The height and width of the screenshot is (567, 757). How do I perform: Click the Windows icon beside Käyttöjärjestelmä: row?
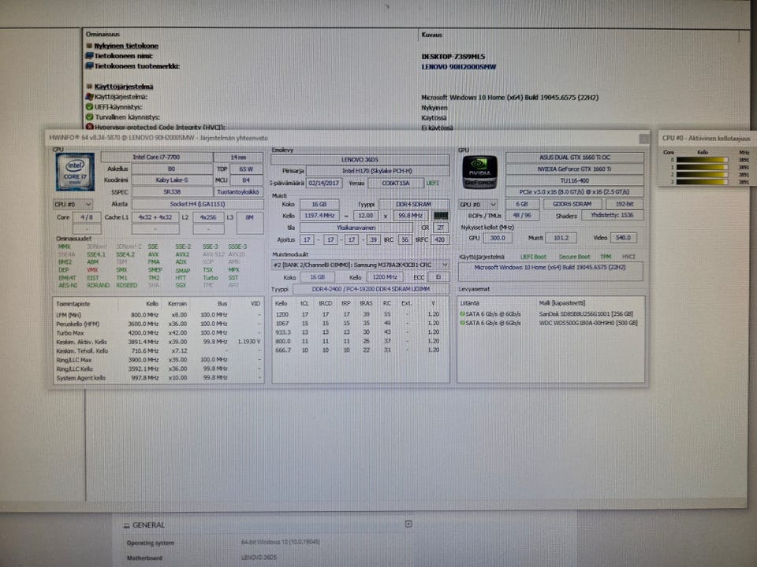pos(89,96)
